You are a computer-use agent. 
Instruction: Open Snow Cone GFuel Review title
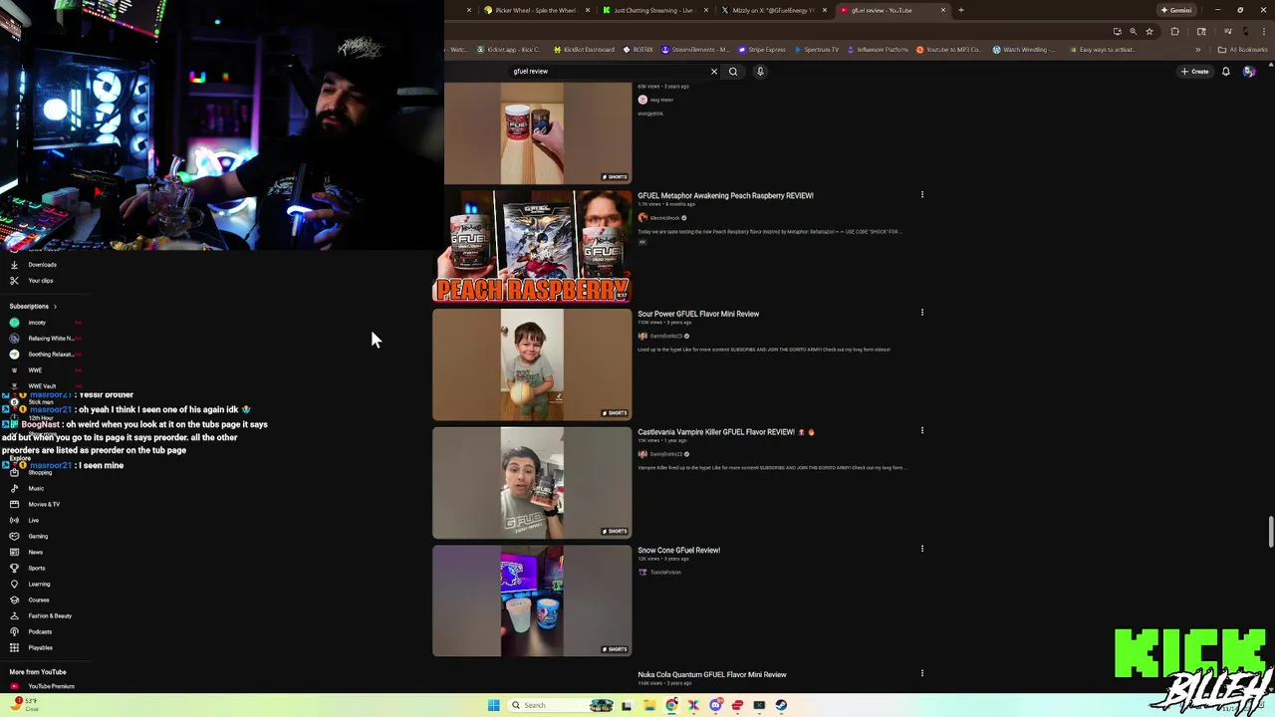[x=678, y=550]
